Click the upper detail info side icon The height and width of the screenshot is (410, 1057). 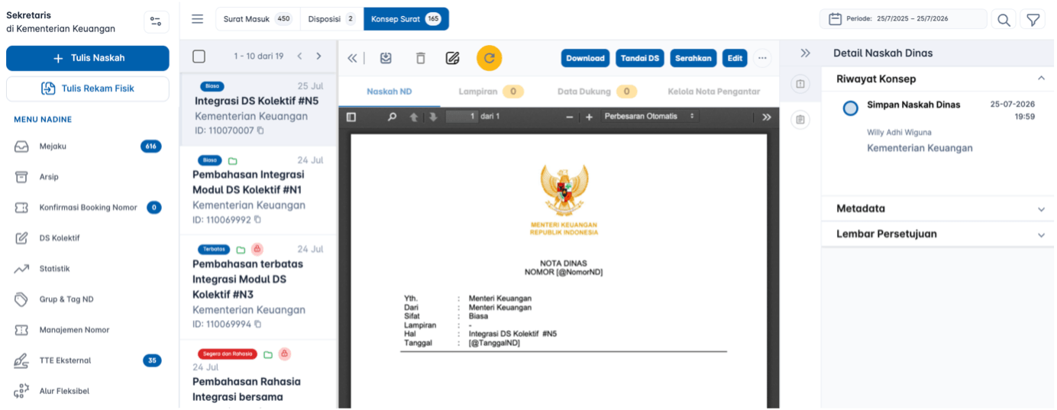point(800,84)
